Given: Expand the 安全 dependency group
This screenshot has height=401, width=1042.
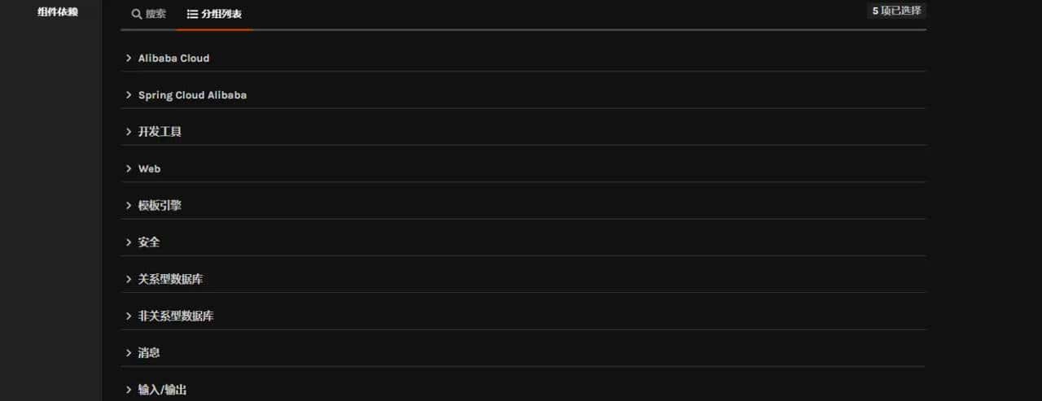Looking at the screenshot, I should [149, 242].
